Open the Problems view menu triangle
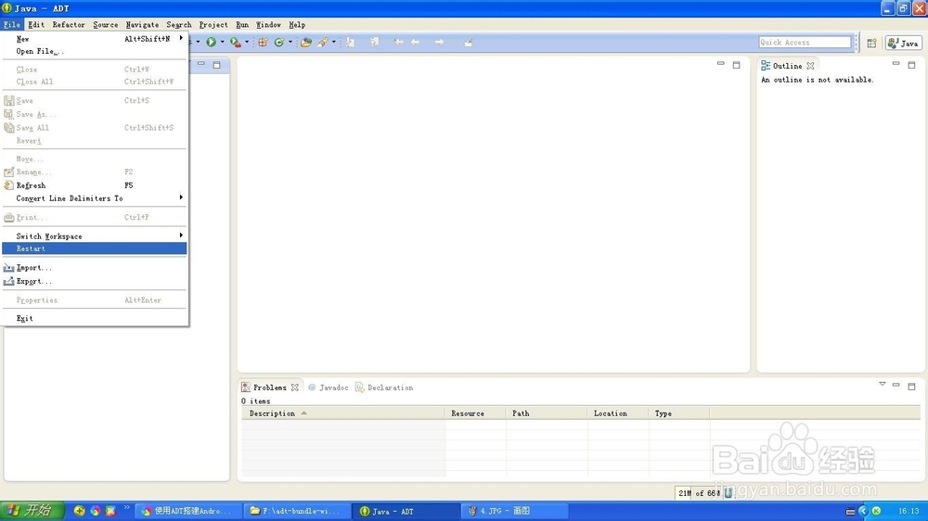The height and width of the screenshot is (521, 928). 882,385
